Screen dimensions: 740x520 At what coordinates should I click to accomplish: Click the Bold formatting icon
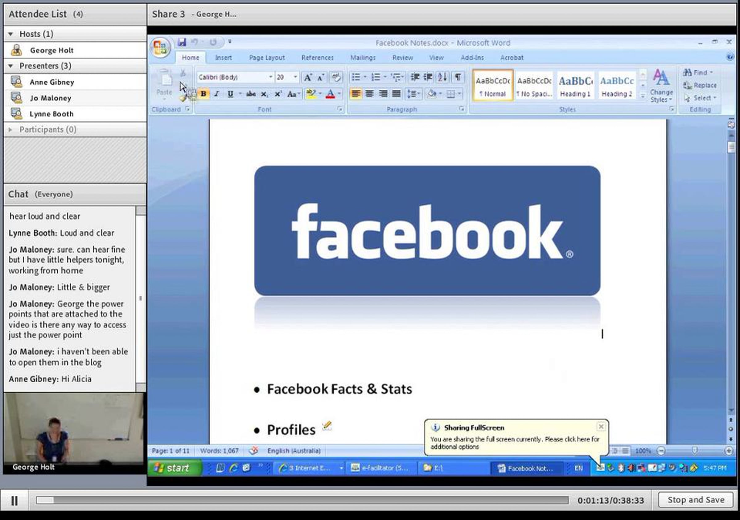(203, 94)
